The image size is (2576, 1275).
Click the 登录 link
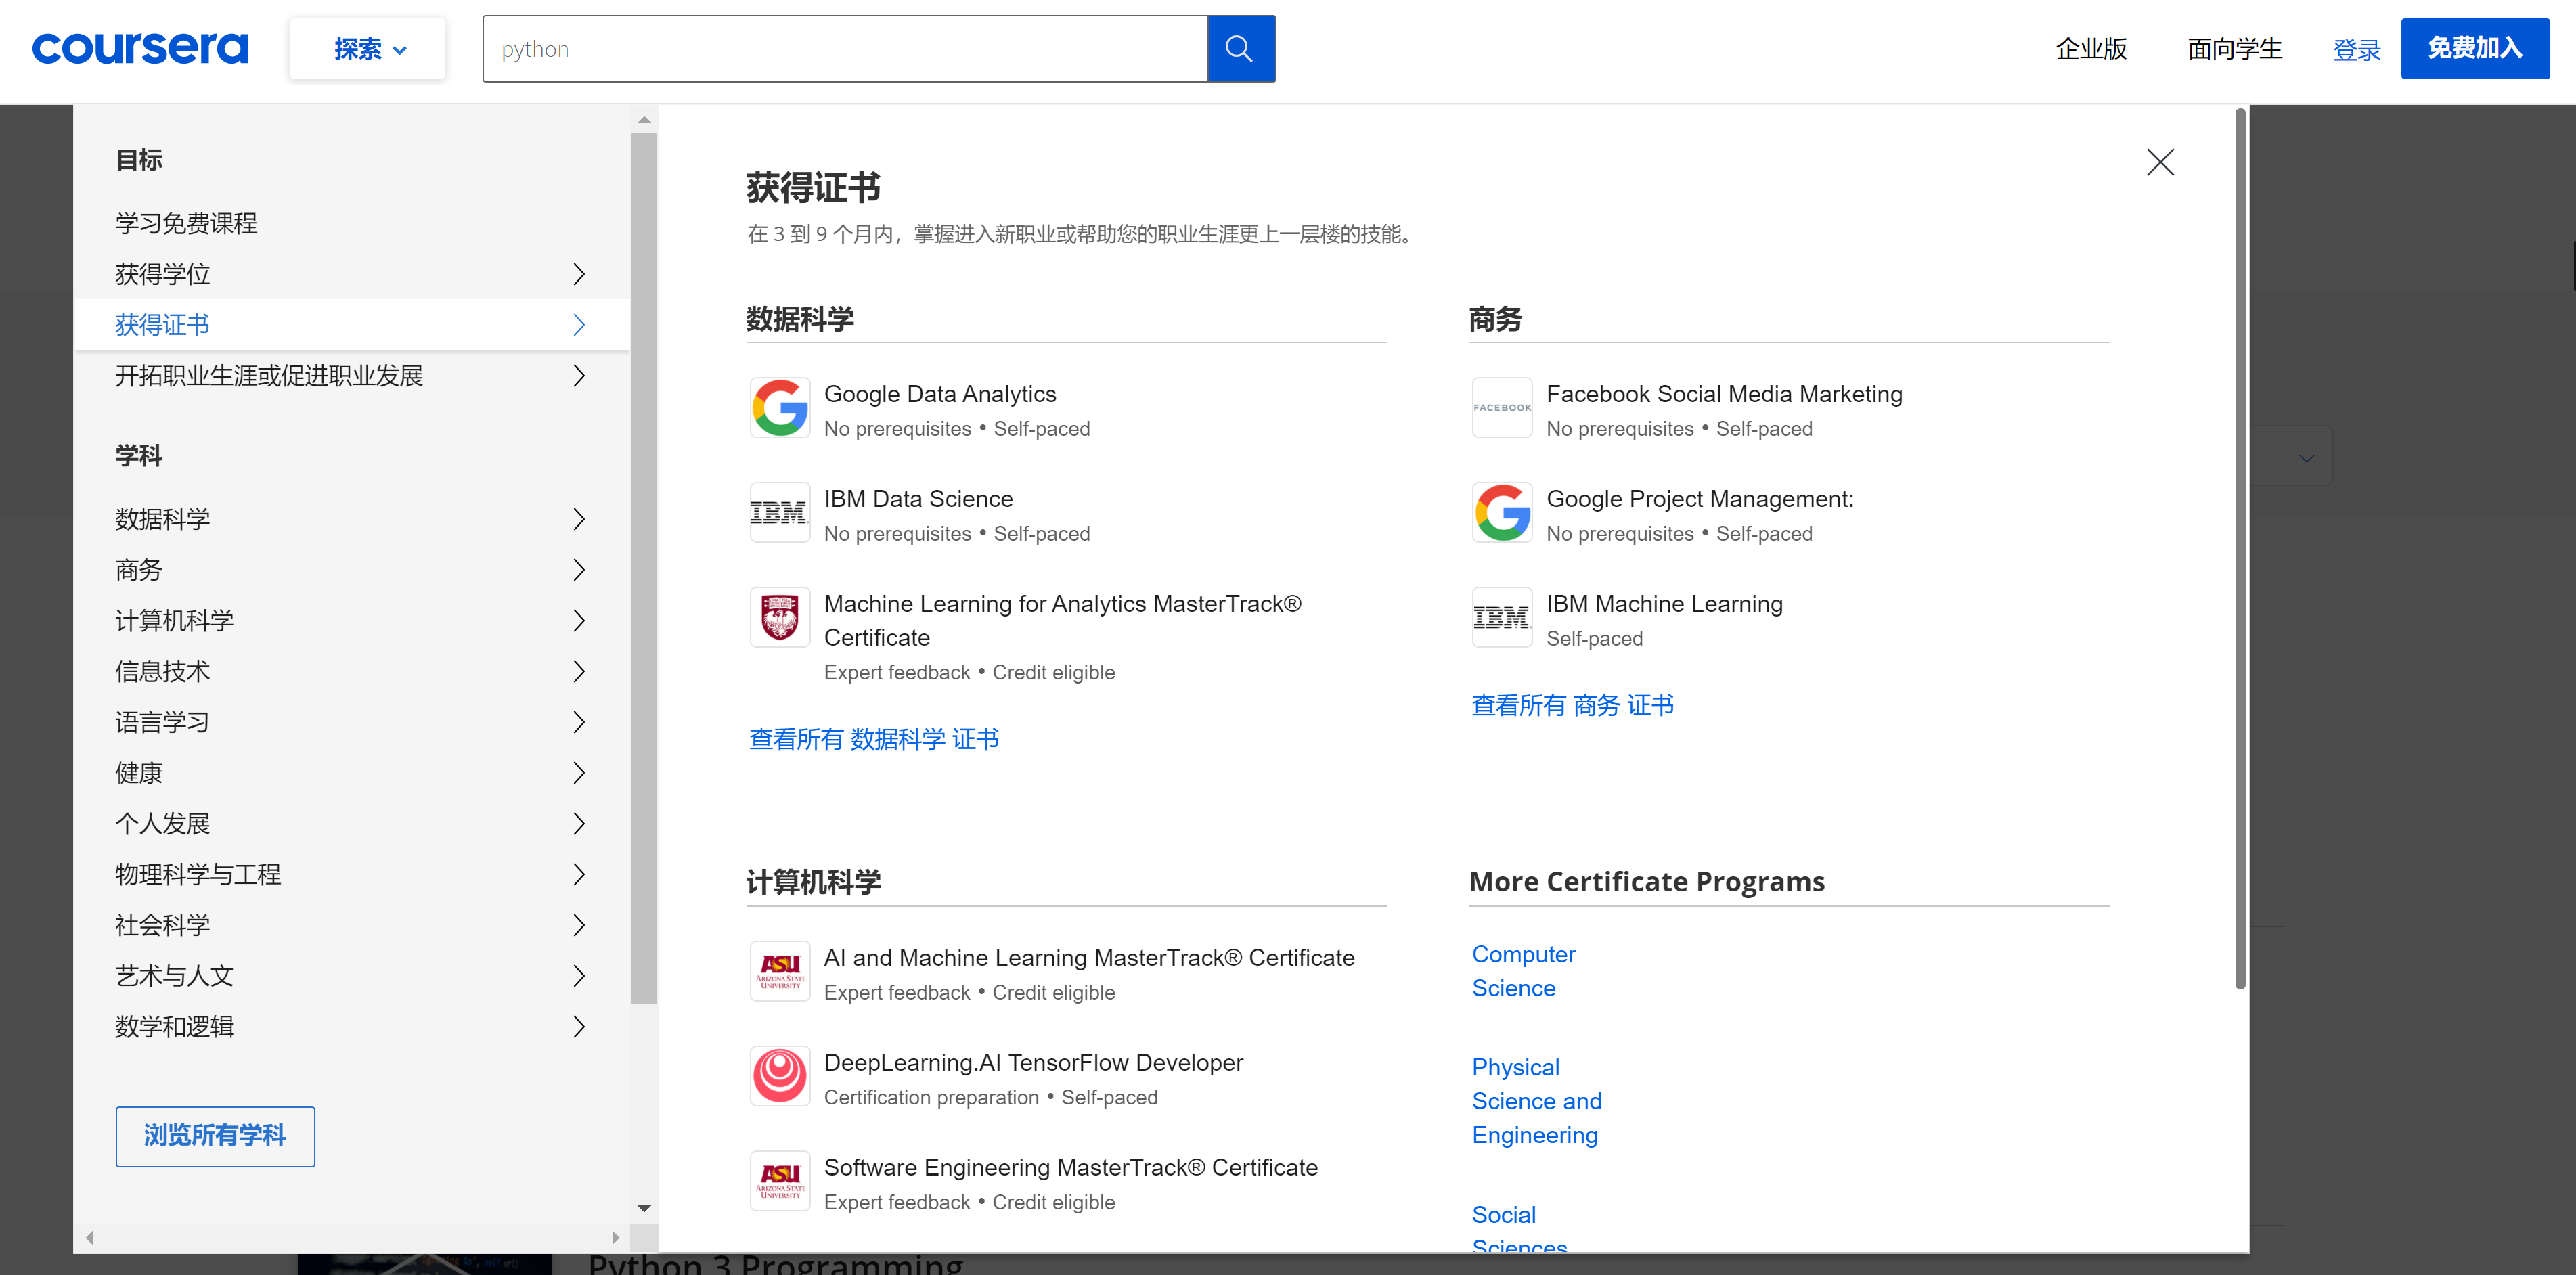[2356, 50]
